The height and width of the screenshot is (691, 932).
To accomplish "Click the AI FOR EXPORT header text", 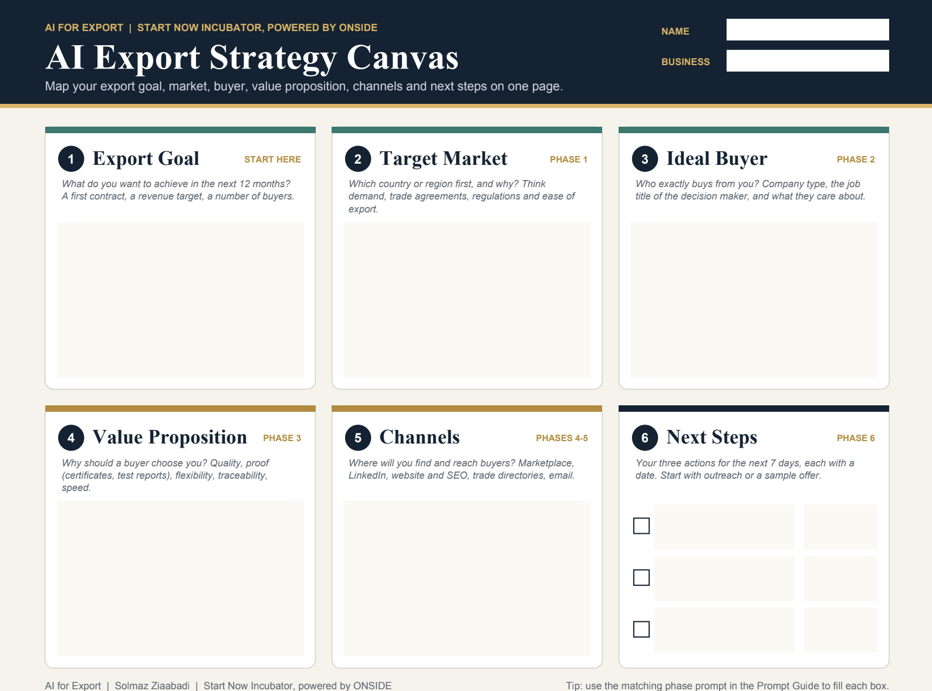I will 84,28.
